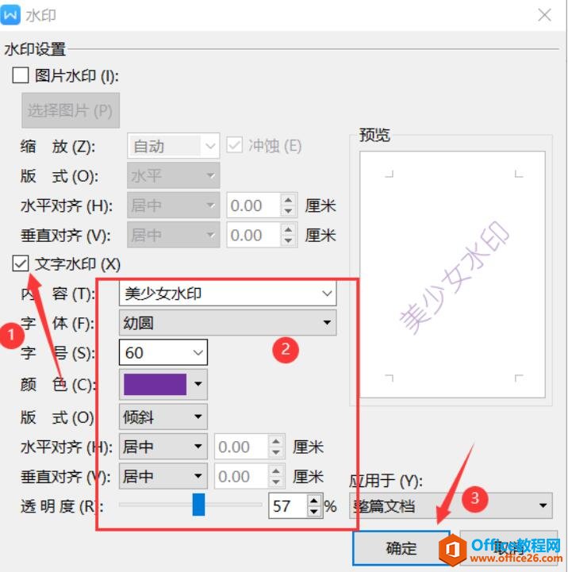Increase transparency with up spinner arrow
Screen dimensions: 568x572
314,499
